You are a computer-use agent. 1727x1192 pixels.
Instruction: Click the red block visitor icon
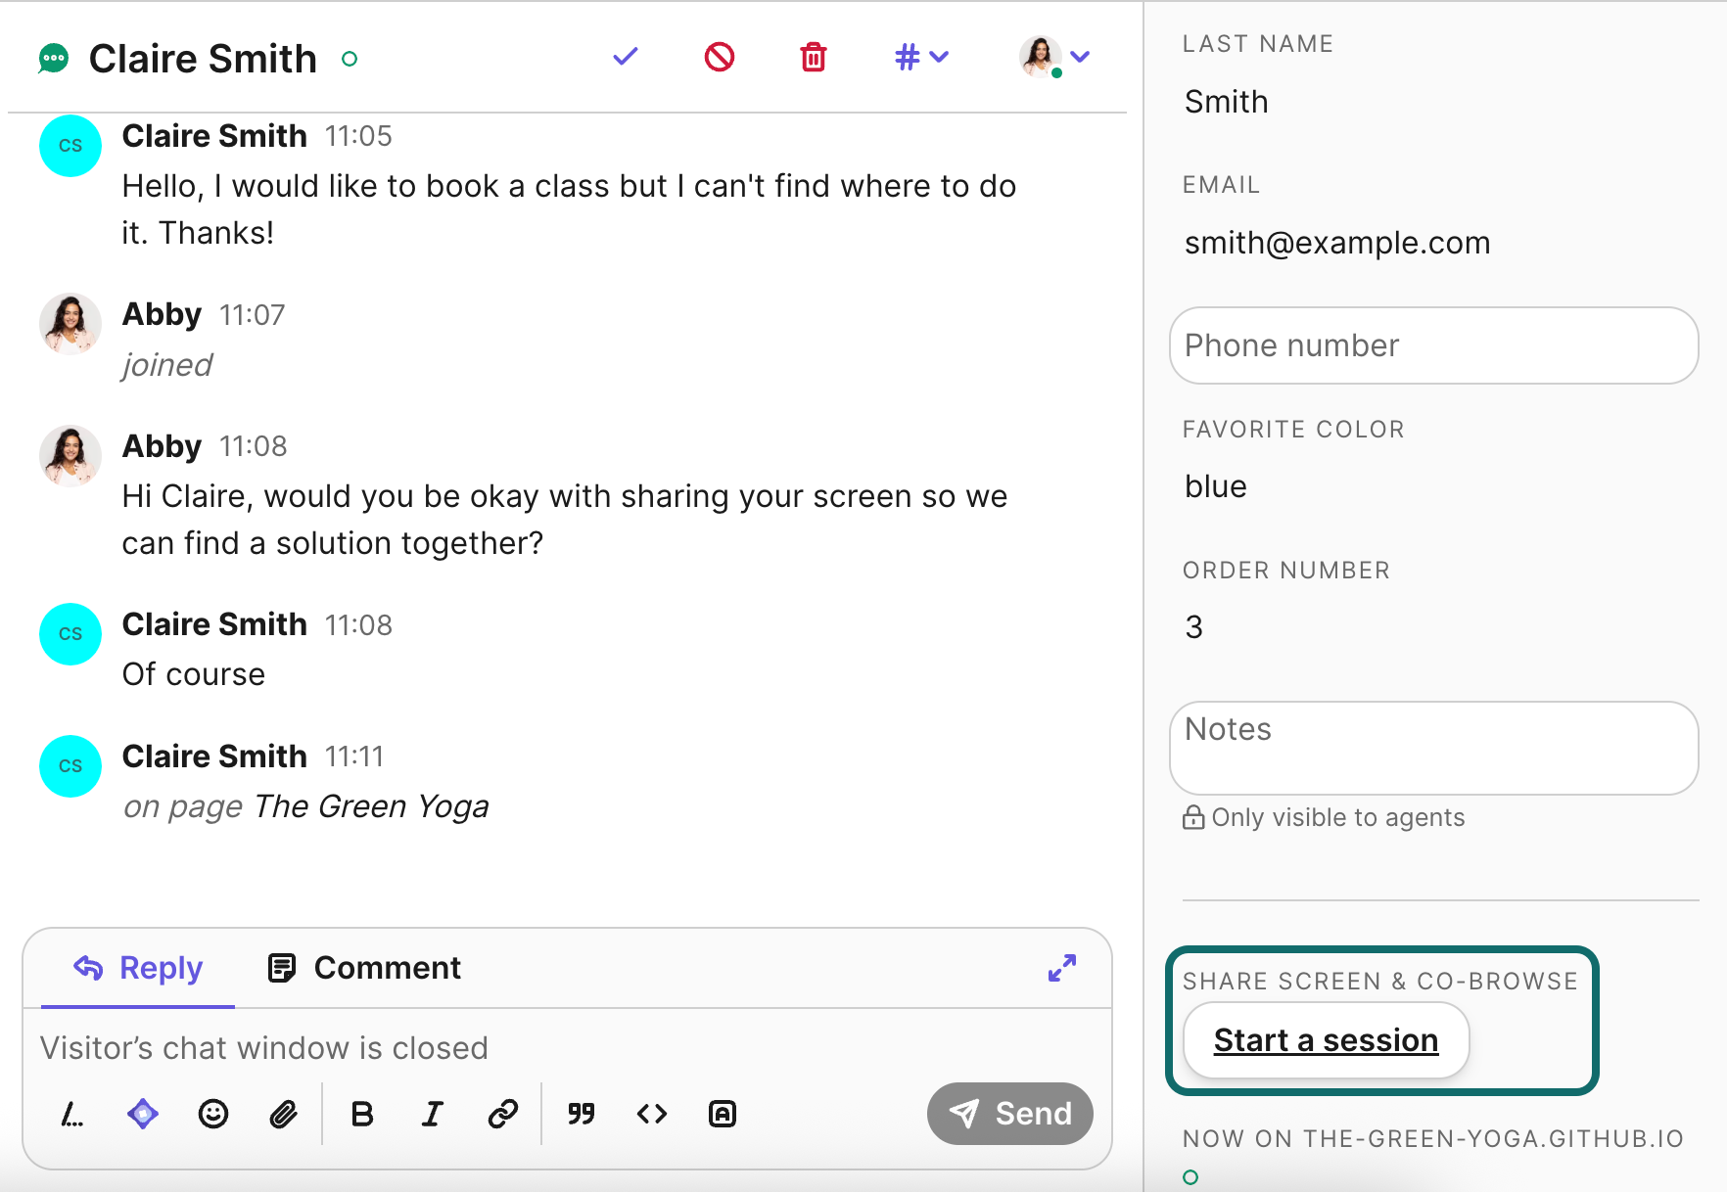tap(719, 57)
